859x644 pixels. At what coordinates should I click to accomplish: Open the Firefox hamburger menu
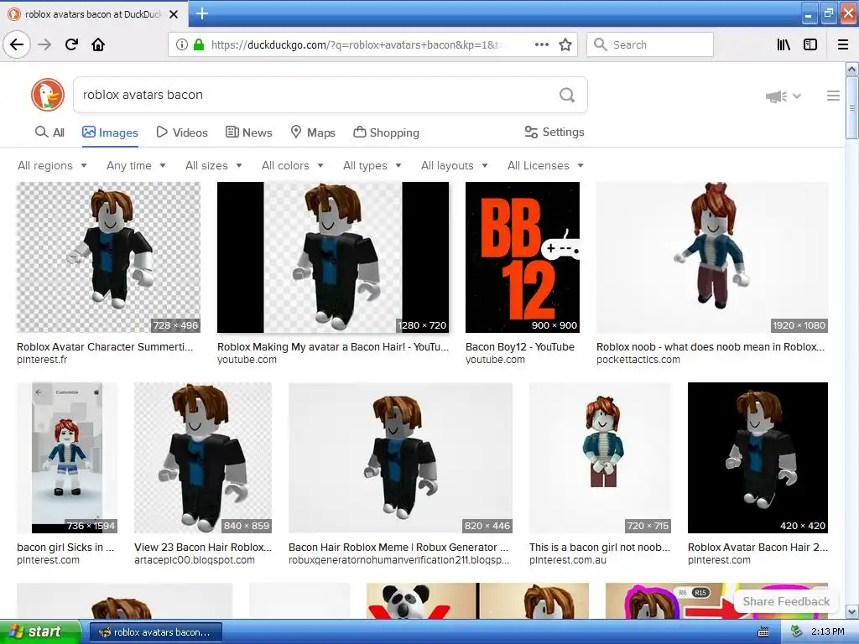click(x=843, y=44)
